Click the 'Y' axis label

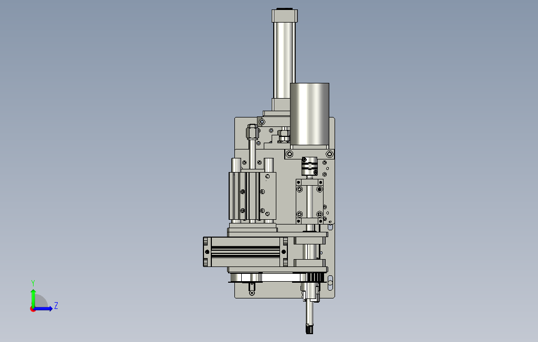pos(33,283)
